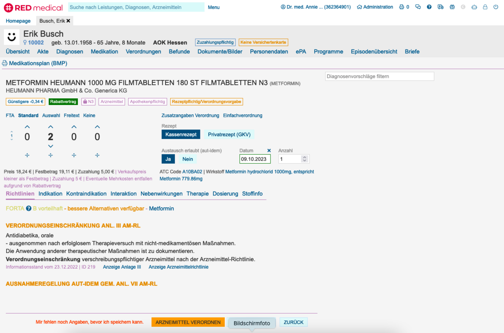504x333 pixels.
Task: Click the patient smiley avatar
Action: [x=12, y=37]
